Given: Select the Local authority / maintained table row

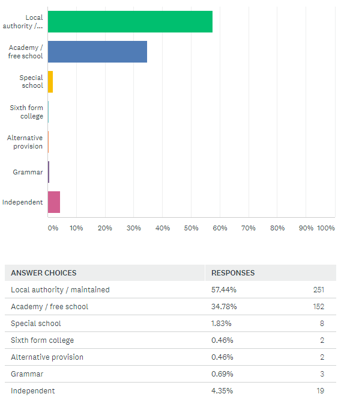Looking at the screenshot, I should click(x=170, y=289).
